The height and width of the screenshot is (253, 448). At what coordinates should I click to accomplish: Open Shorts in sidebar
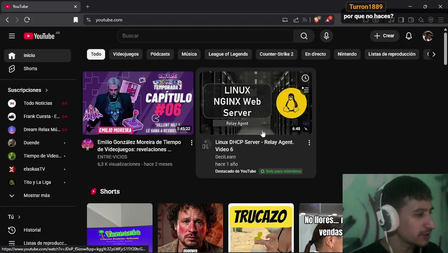(38, 69)
